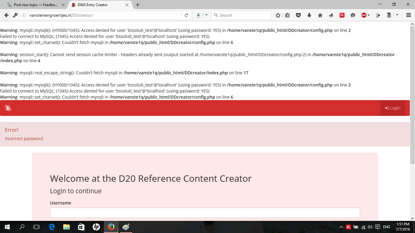Click the Login button in navbar

point(393,108)
